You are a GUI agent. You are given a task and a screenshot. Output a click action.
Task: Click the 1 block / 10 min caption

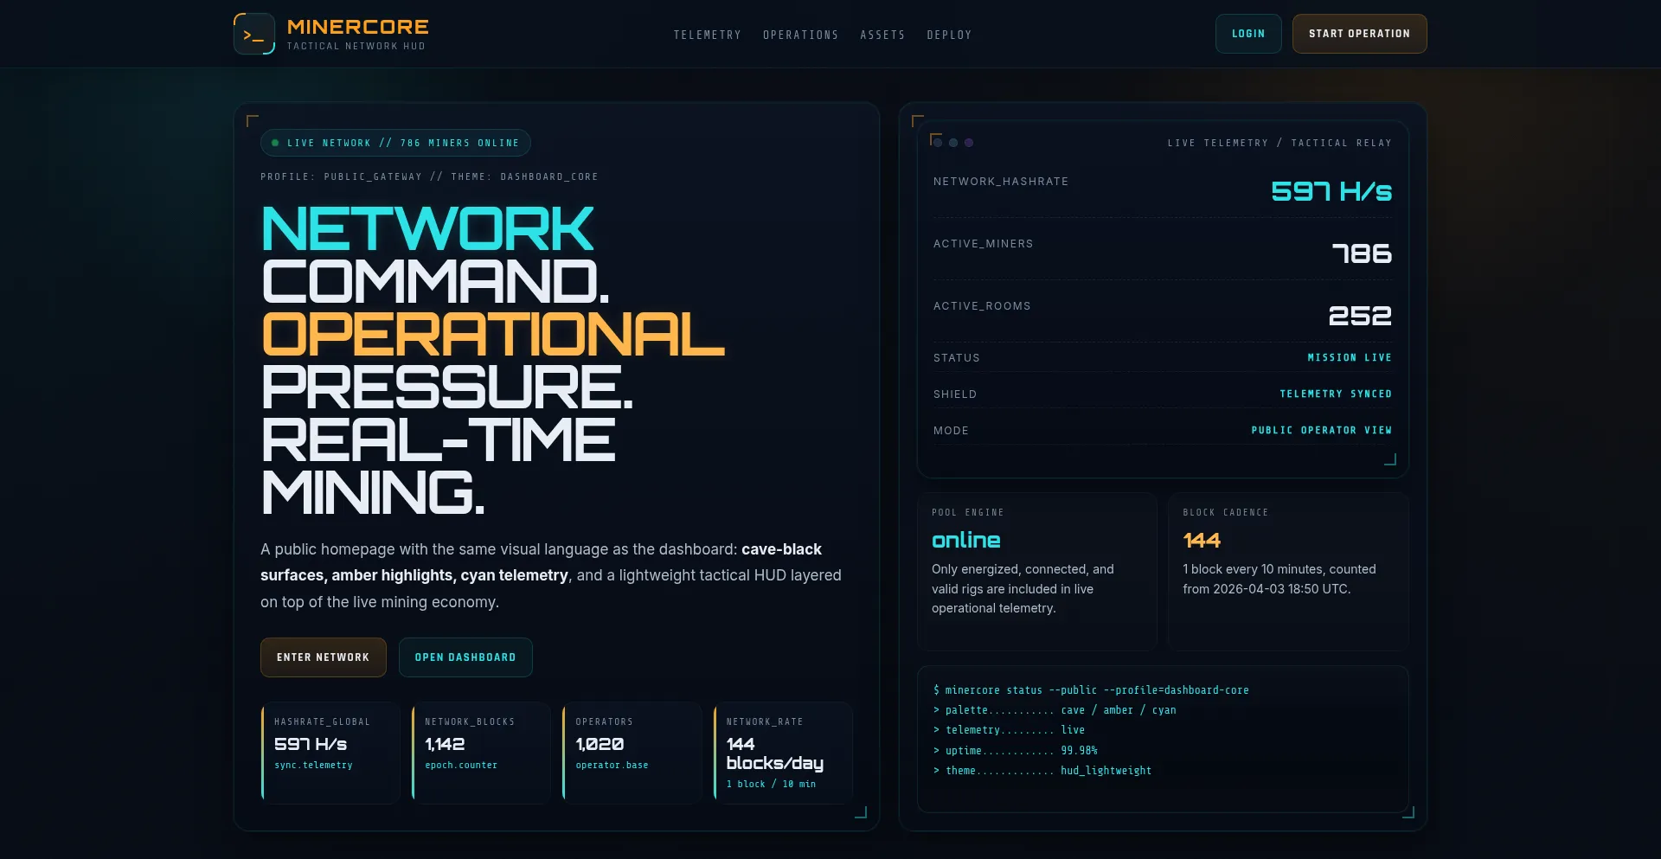[771, 785]
